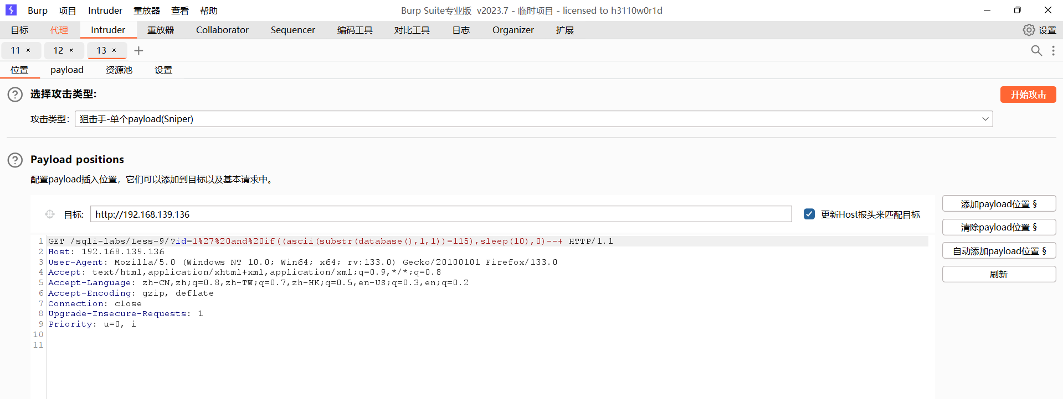Click the search magnifier icon
The width and height of the screenshot is (1063, 399).
tap(1036, 50)
